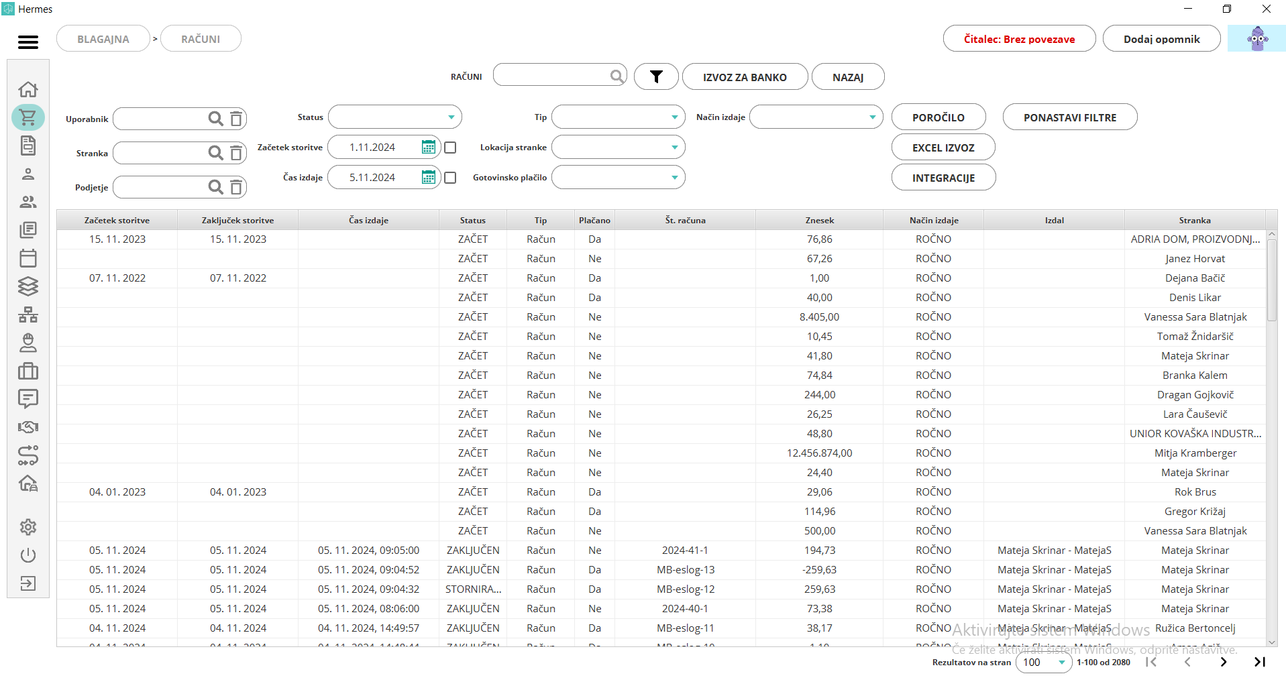This screenshot has height=688, width=1286.
Task: Select invoice row 2024-41-1
Action: click(x=661, y=550)
